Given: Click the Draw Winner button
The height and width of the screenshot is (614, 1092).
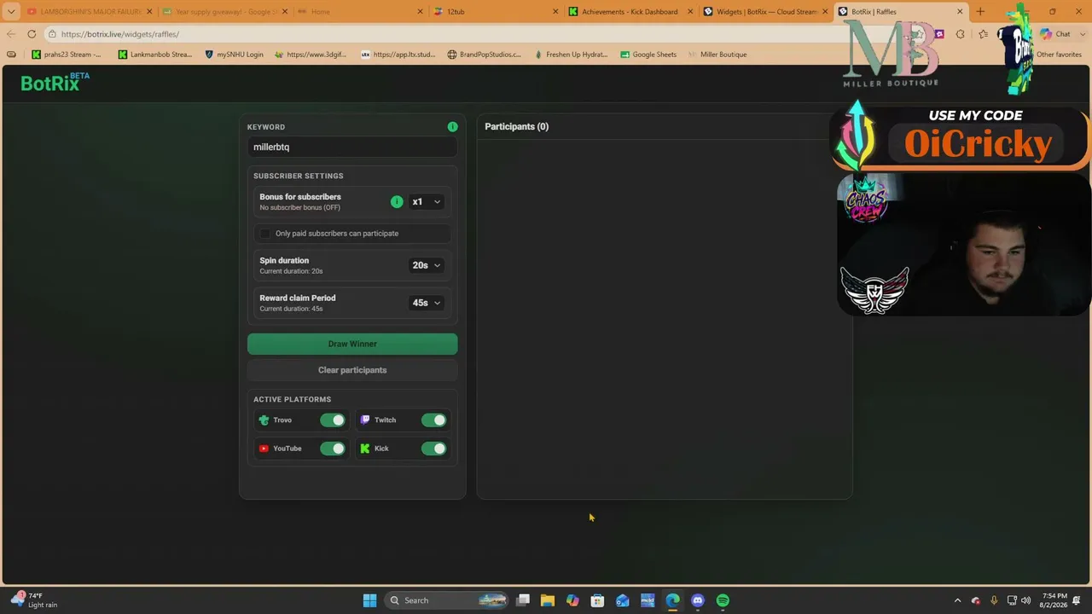Looking at the screenshot, I should [x=352, y=344].
